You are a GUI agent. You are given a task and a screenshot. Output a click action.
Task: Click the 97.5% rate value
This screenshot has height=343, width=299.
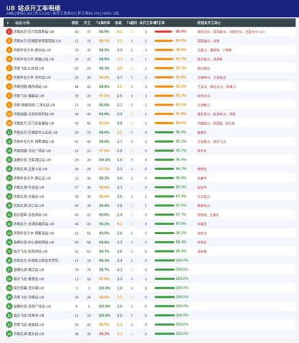(181, 205)
